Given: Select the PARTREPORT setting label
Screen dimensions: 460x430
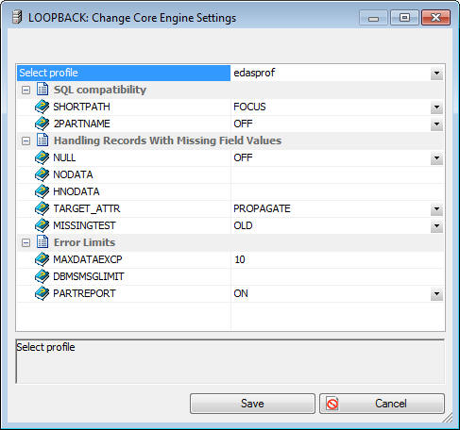Looking at the screenshot, I should click(x=84, y=293).
